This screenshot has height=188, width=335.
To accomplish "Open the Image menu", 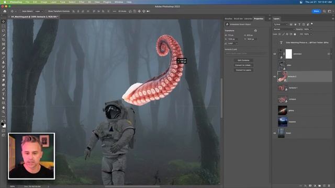I will pyautogui.click(x=44, y=2).
